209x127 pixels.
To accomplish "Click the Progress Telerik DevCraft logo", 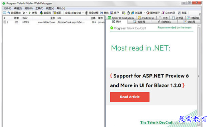I will (128, 28).
